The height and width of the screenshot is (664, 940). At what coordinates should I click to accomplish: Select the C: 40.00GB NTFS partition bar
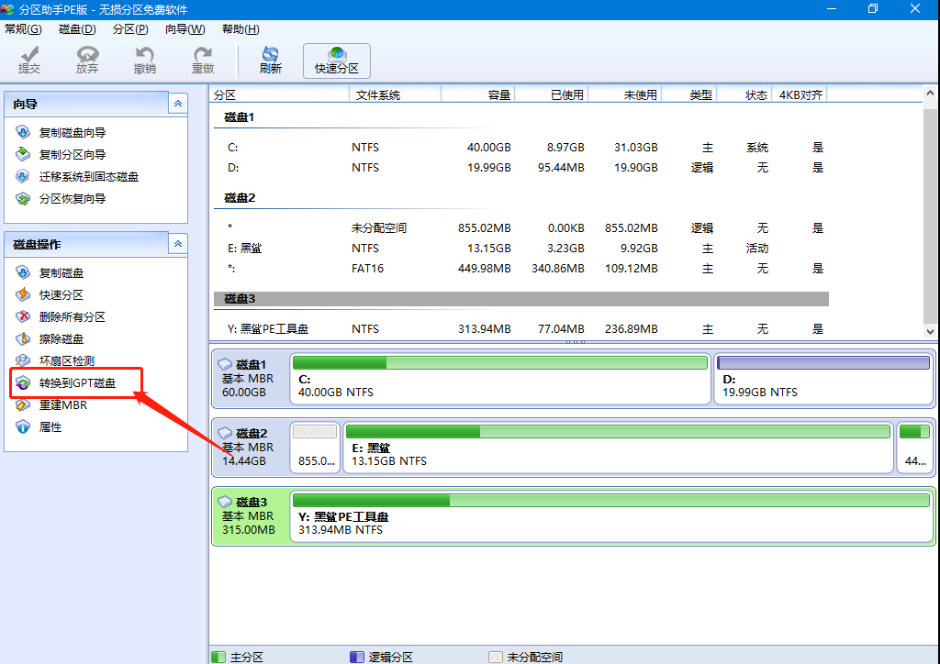click(x=500, y=379)
